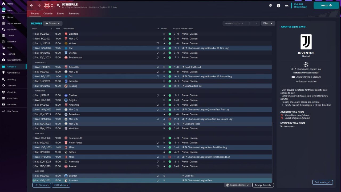Open Past Meetings link
The height and width of the screenshot is (192, 341).
322,182
